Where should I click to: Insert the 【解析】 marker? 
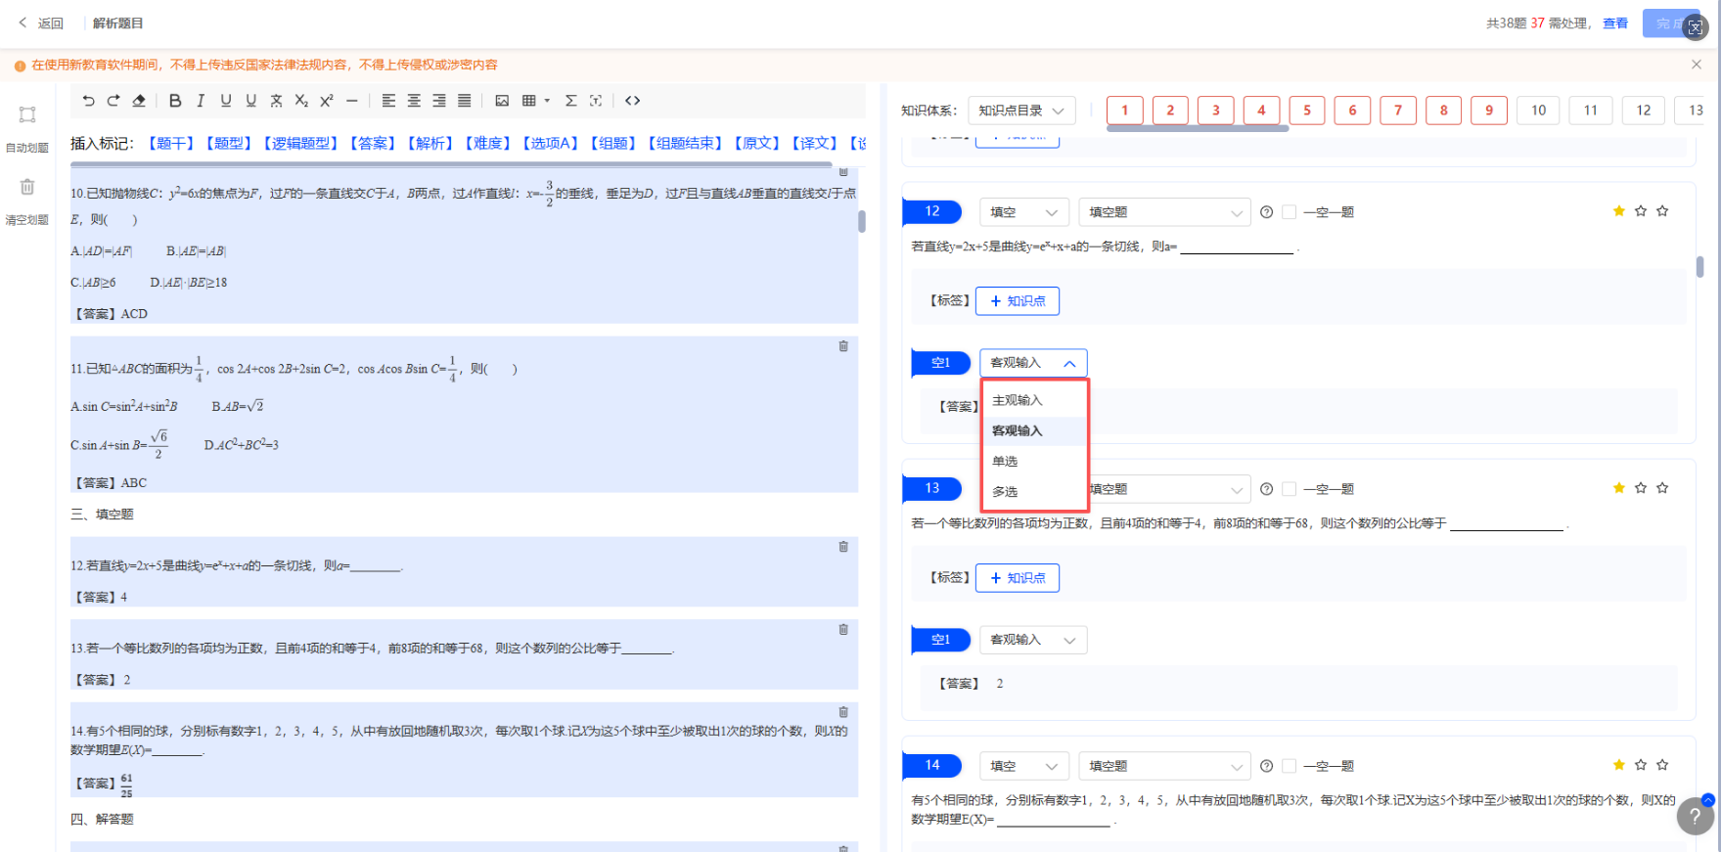point(430,144)
